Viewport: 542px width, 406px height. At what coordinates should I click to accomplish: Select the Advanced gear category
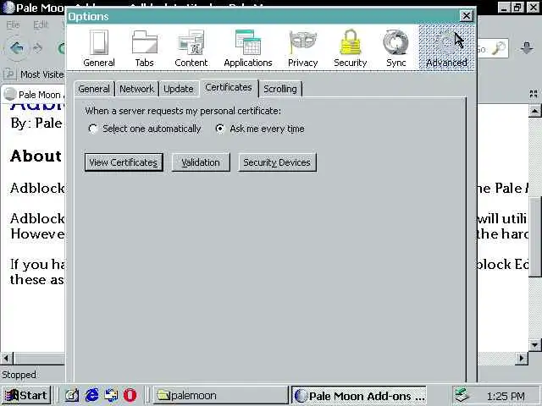[x=446, y=48]
